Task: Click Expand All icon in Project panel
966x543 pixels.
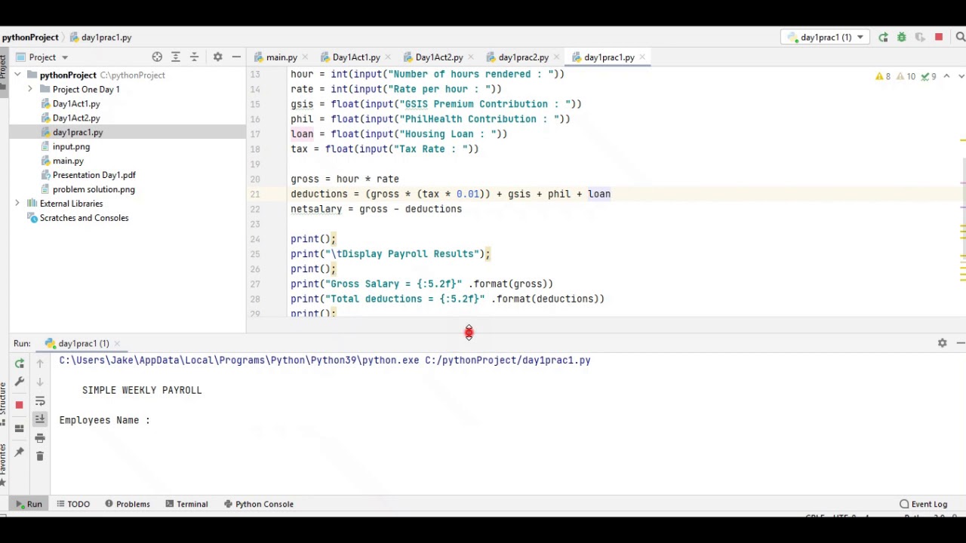Action: [x=176, y=57]
